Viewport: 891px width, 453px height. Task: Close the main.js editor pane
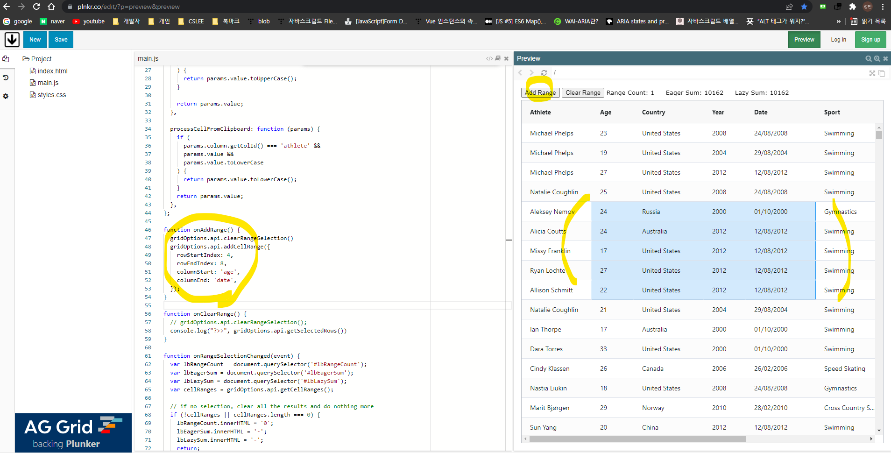506,58
